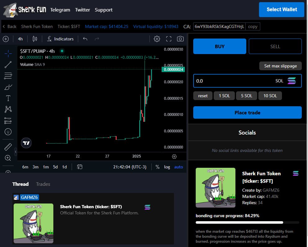
Task: Click the Solana icon in the thread post
Action: click(147, 207)
